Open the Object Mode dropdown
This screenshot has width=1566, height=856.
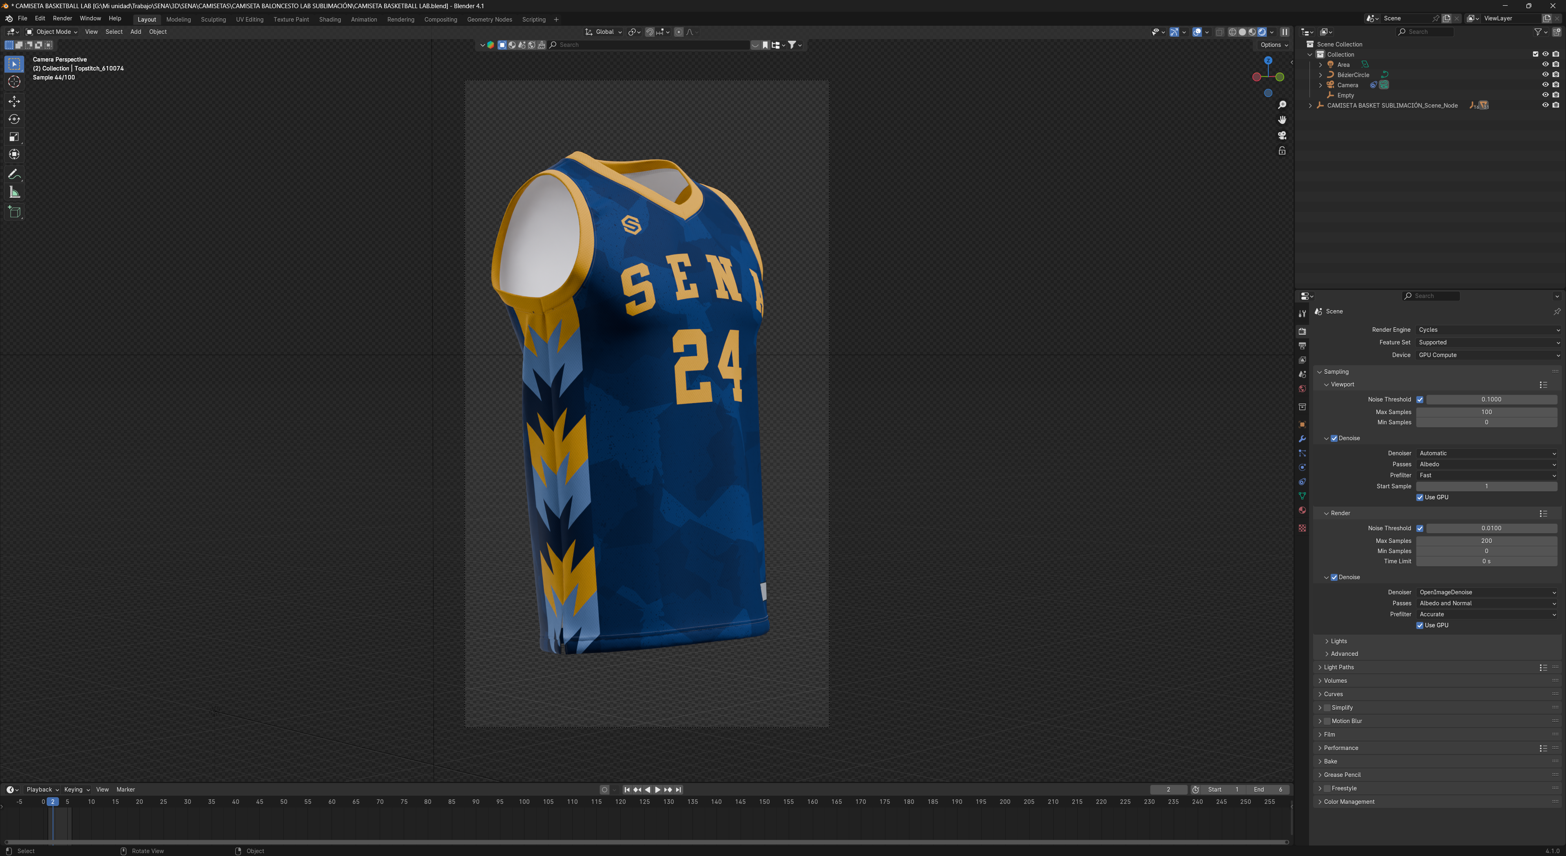(52, 32)
